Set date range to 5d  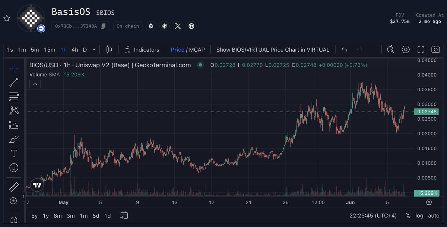click(x=96, y=215)
